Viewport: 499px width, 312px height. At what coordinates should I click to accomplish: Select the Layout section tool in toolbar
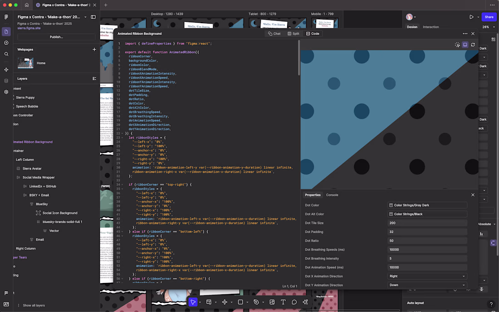click(x=209, y=302)
